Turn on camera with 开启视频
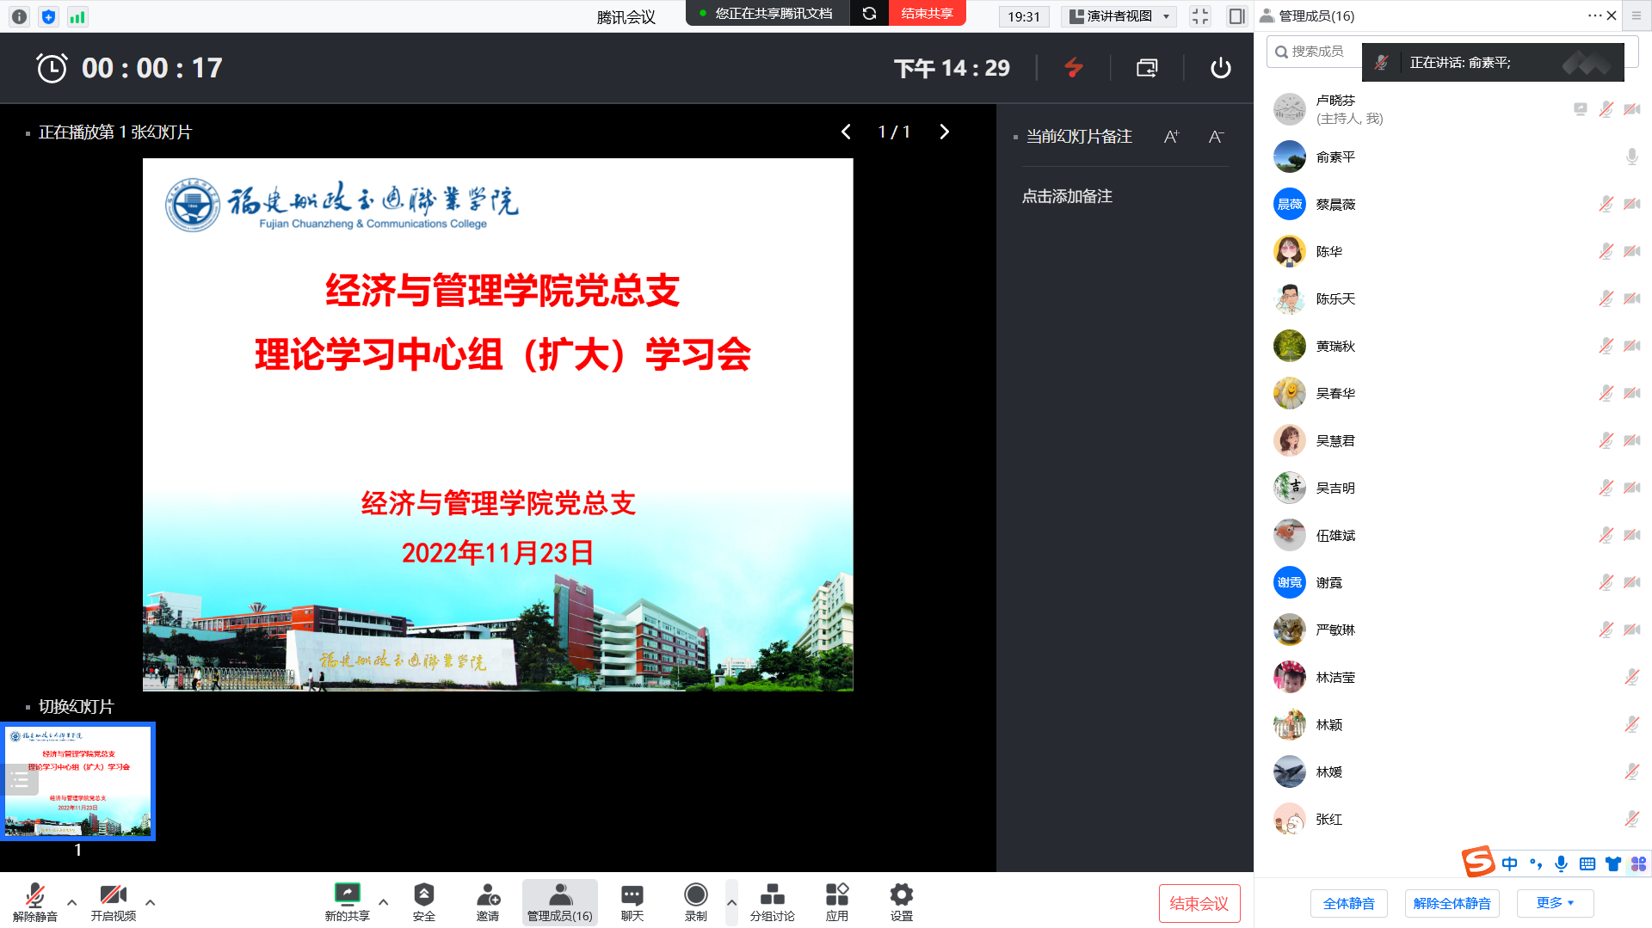Viewport: 1652px width, 928px height. (113, 900)
